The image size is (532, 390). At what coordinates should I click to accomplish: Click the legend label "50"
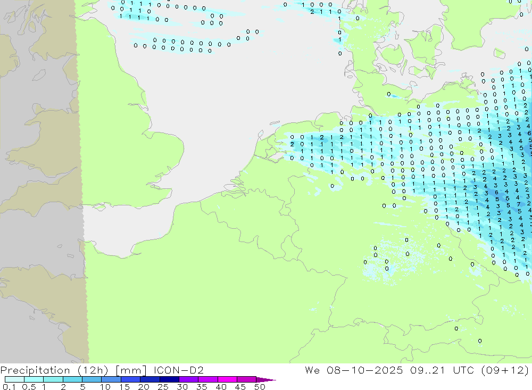pyautogui.click(x=260, y=387)
